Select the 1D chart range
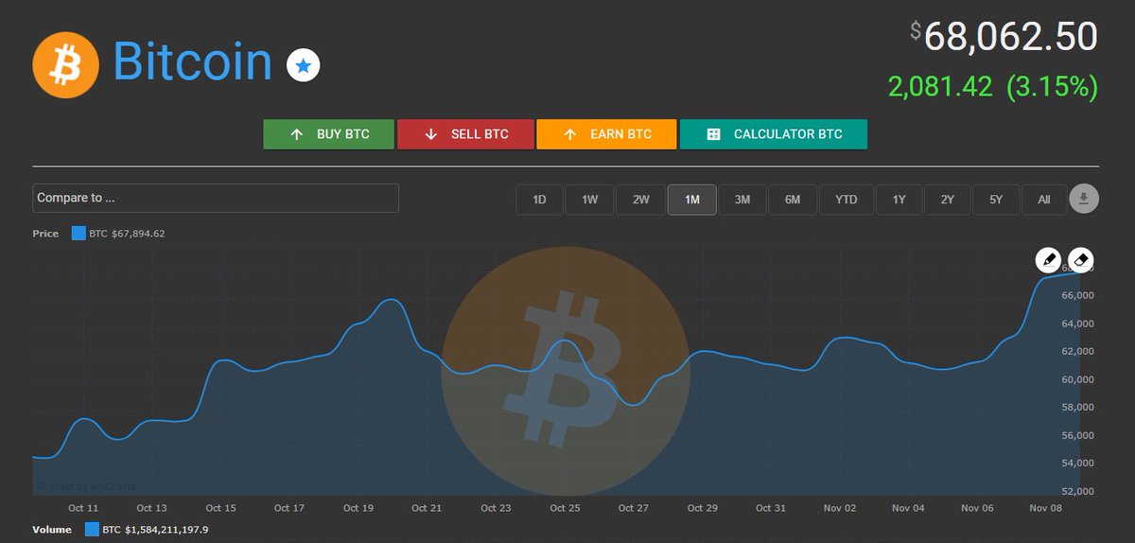Screen dimensions: 1135x543 pyautogui.click(x=539, y=200)
